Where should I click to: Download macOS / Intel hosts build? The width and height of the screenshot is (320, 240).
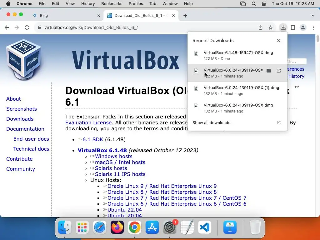coord(120,162)
